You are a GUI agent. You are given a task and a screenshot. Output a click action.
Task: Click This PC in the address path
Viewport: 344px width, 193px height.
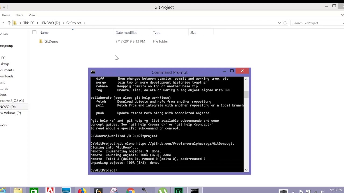point(29,23)
